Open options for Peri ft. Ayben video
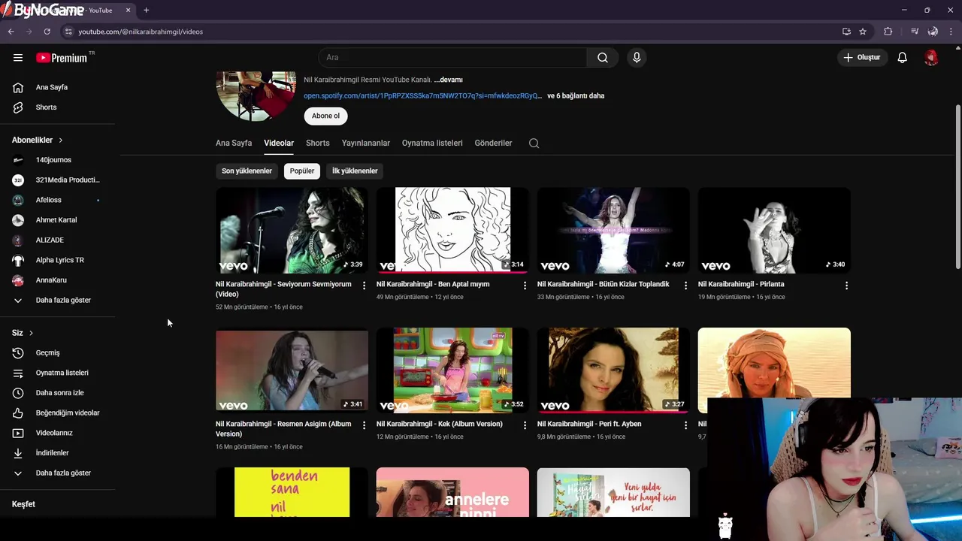The image size is (962, 541). [x=685, y=425]
